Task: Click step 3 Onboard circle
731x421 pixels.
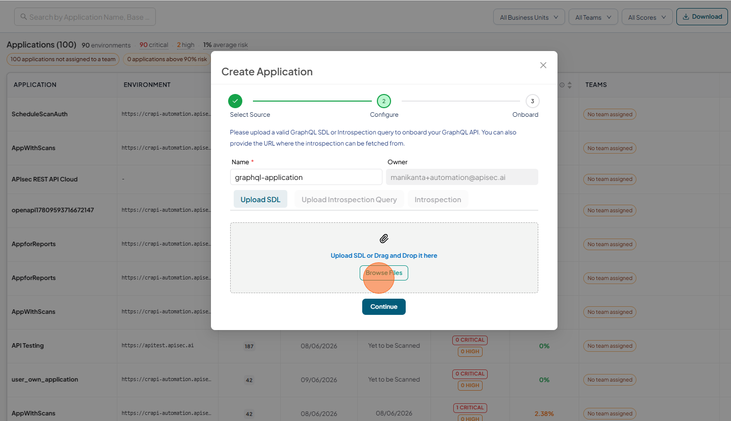Action: [x=532, y=101]
